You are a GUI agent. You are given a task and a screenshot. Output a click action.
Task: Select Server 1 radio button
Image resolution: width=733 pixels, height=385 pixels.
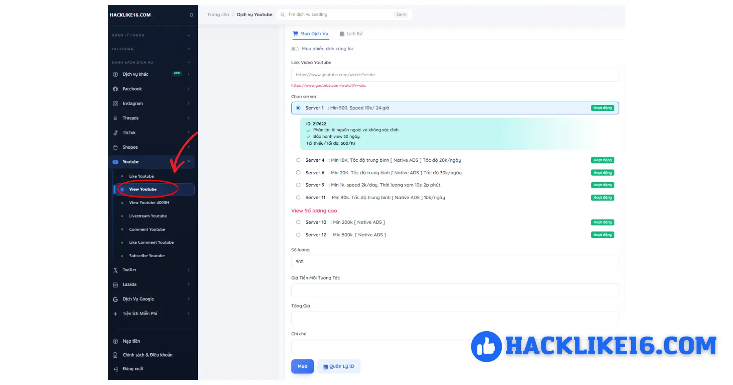298,108
